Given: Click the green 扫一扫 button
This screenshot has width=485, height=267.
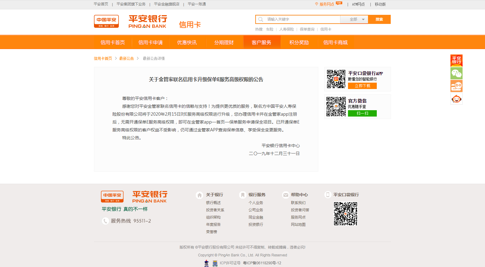Looking at the screenshot, I should click(x=362, y=114).
